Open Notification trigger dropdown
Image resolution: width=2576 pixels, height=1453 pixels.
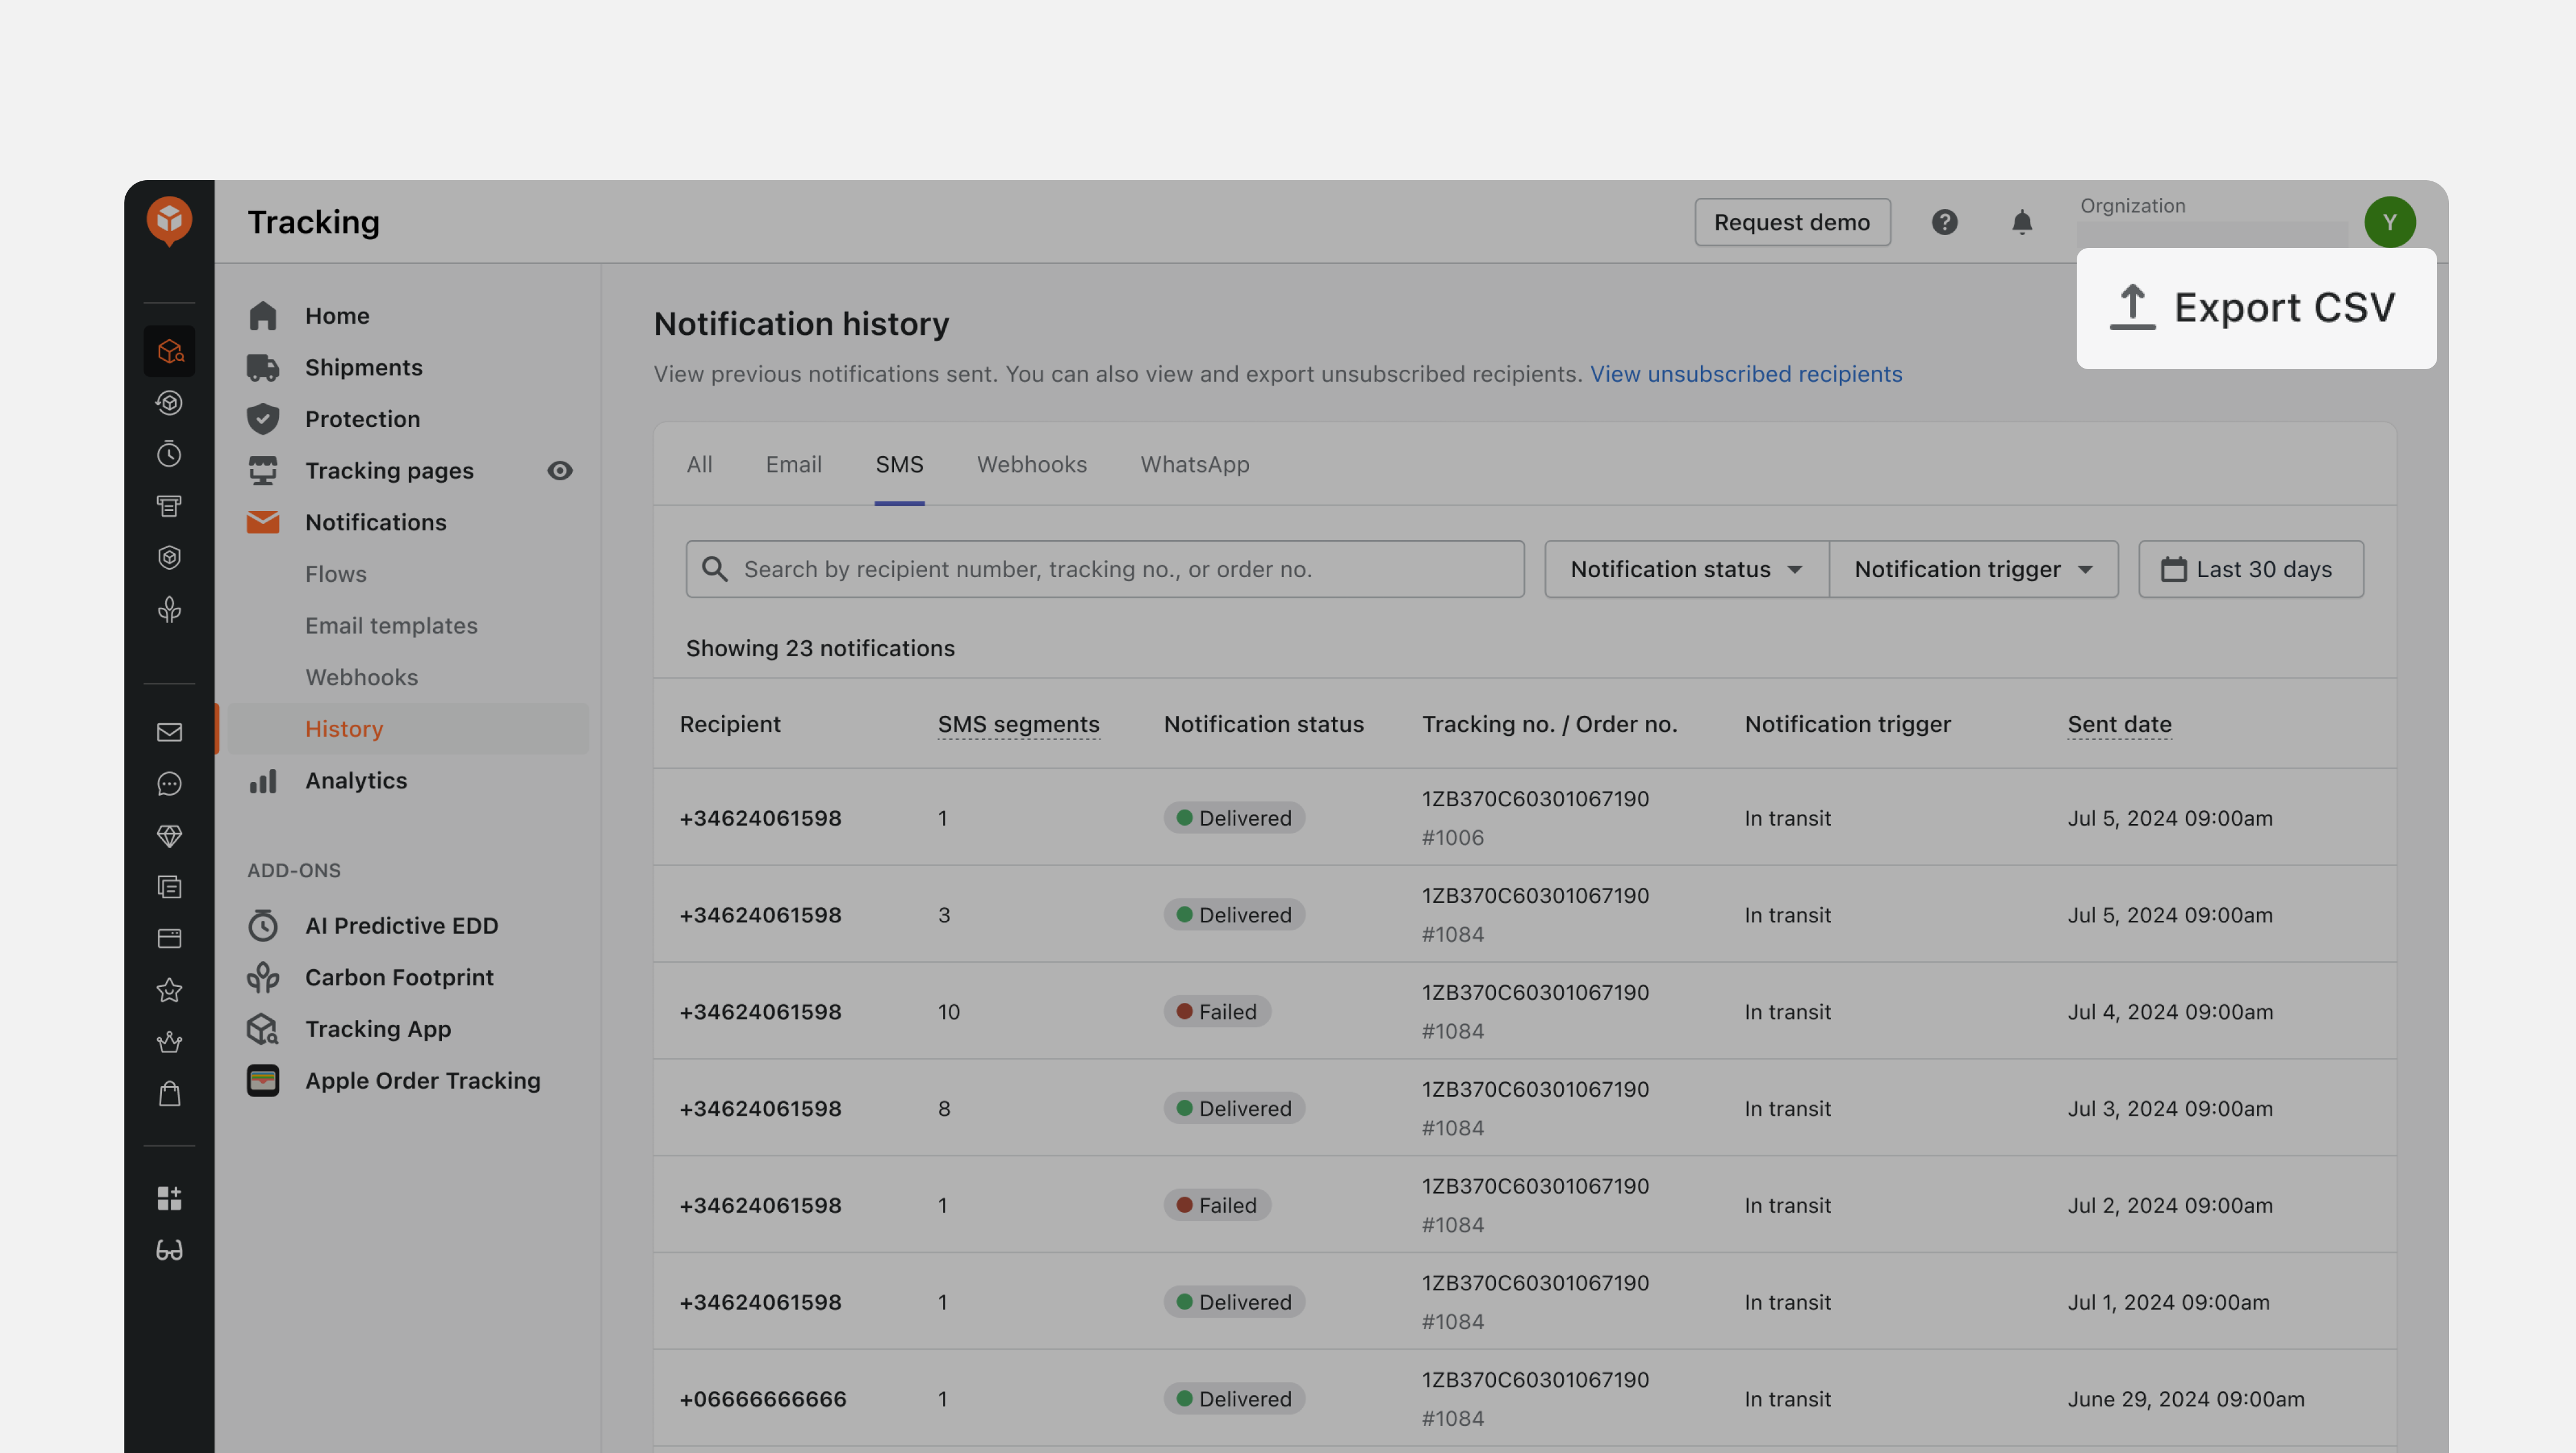point(1973,569)
